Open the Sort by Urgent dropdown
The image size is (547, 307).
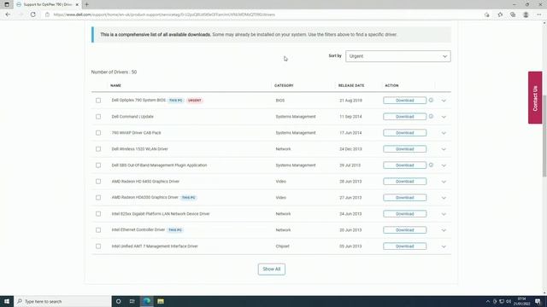click(398, 56)
